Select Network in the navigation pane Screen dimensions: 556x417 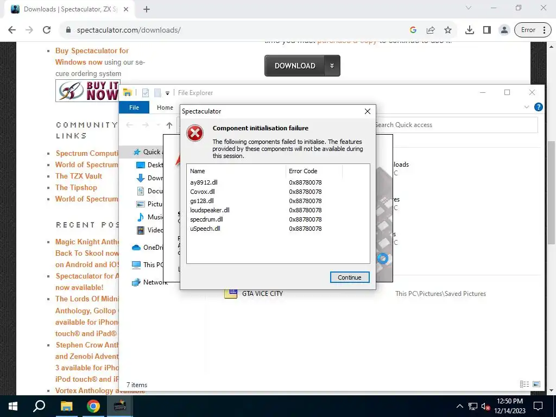coord(149,282)
